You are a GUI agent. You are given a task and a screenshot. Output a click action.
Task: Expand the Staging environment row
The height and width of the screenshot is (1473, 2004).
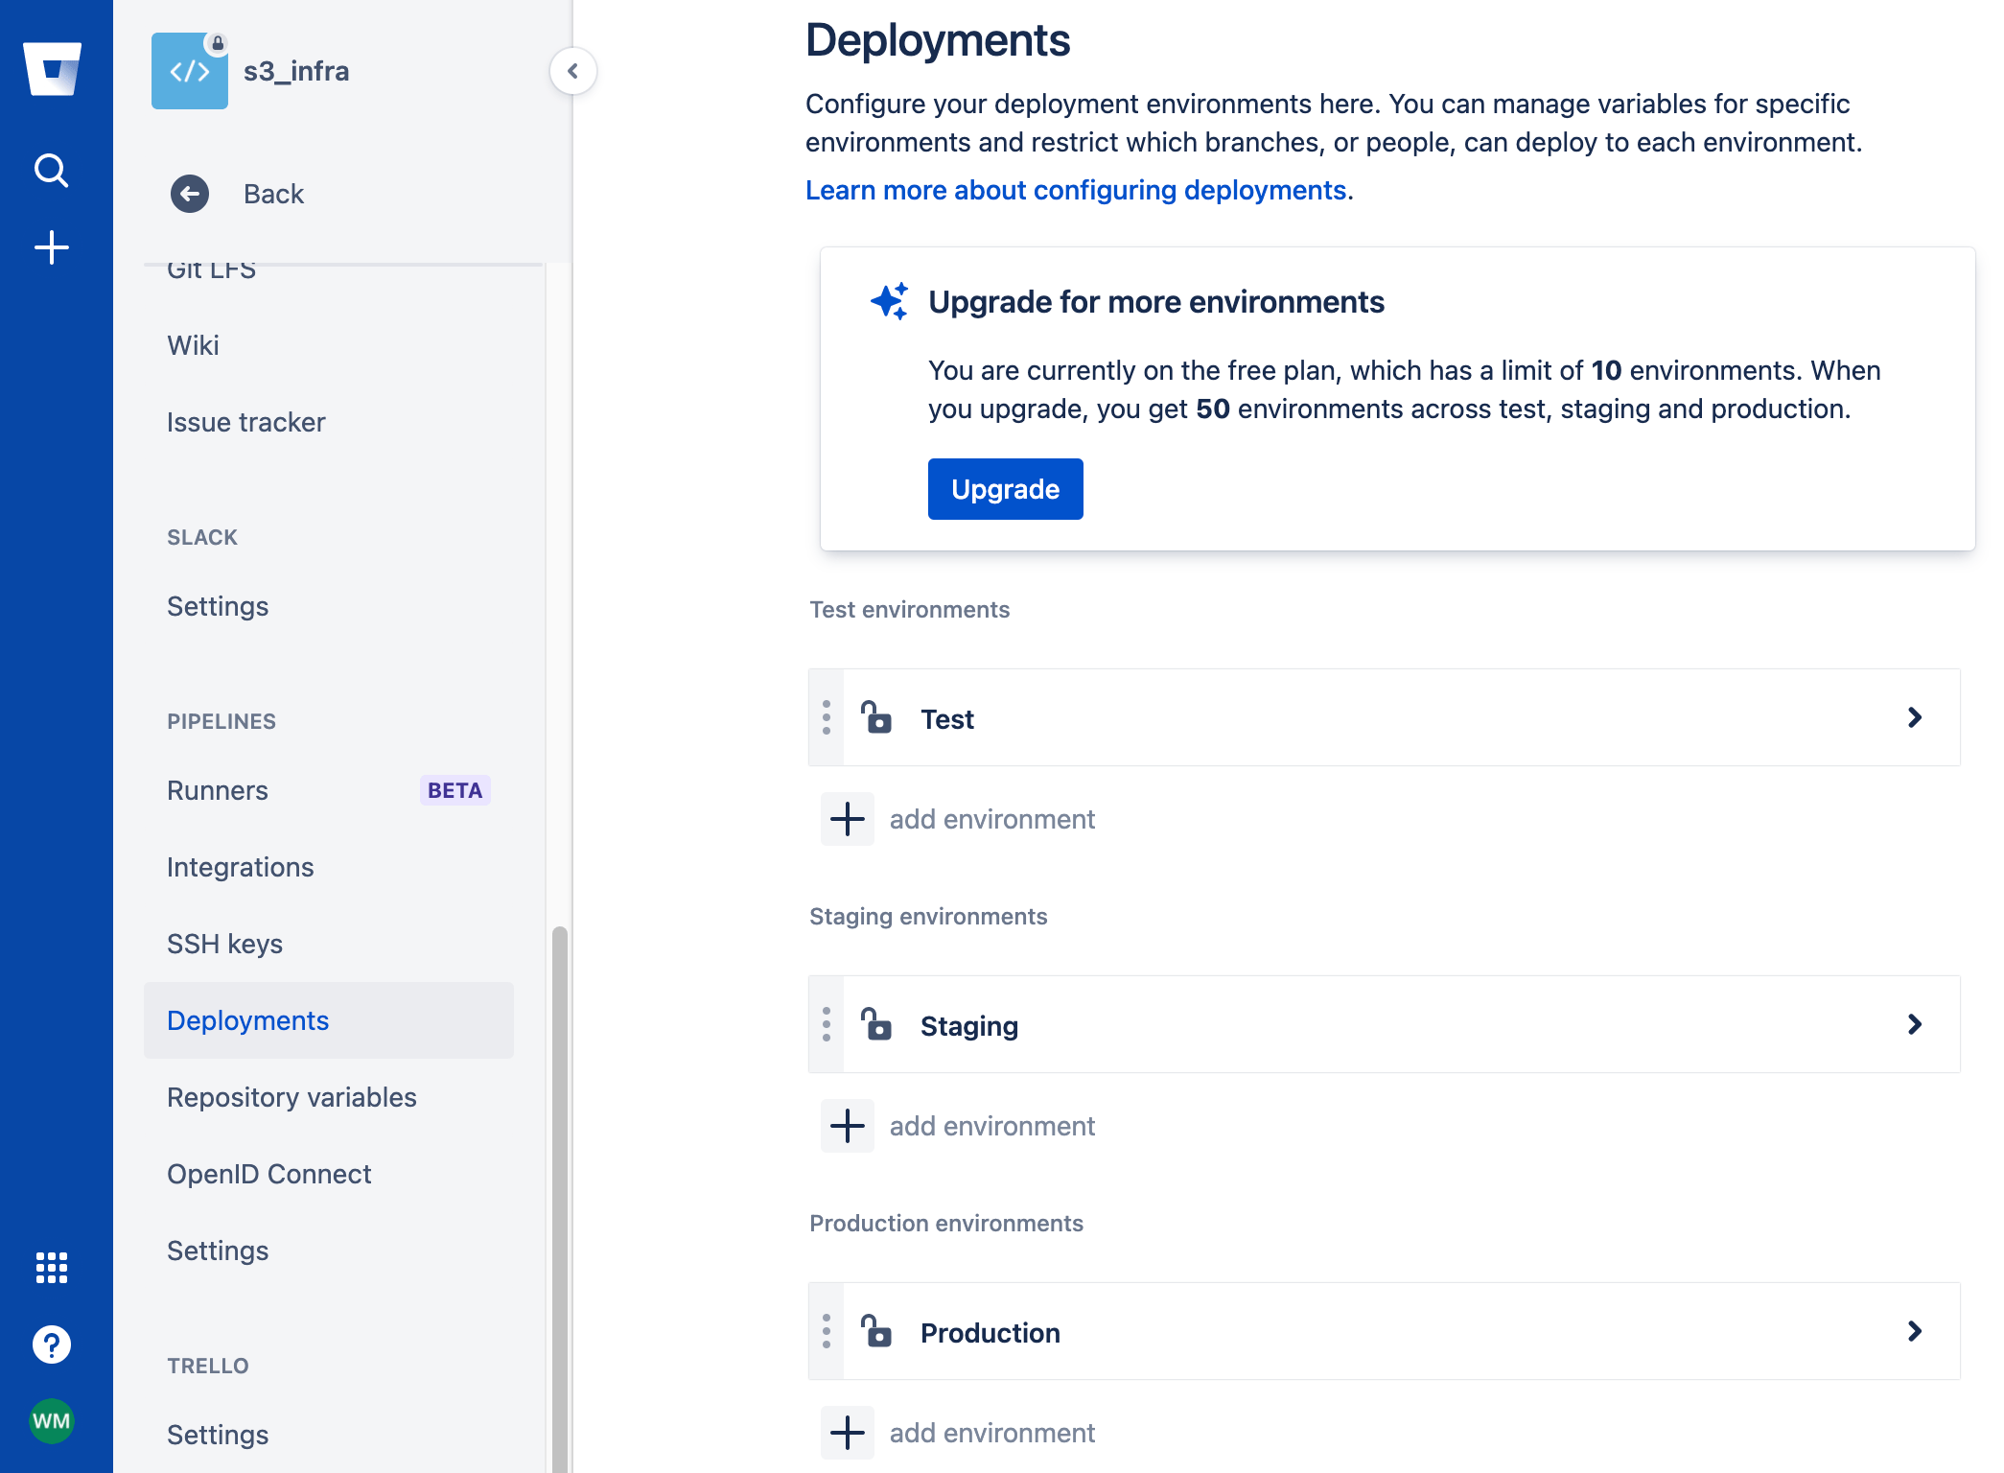pos(1917,1023)
